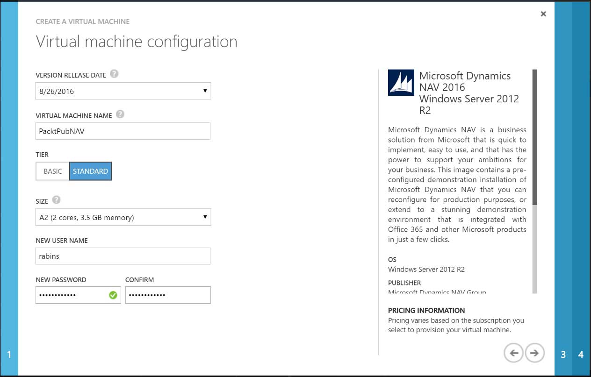Click the green password validation checkmark
591x377 pixels.
point(112,295)
